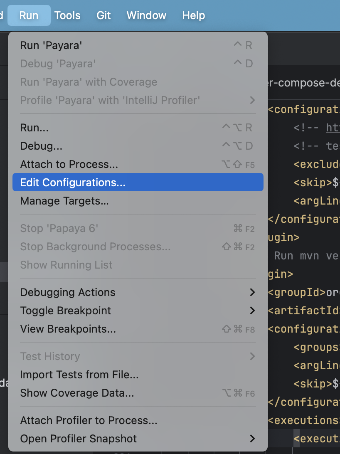Choose the Run... menu item
This screenshot has width=340, height=454.
[x=34, y=128]
